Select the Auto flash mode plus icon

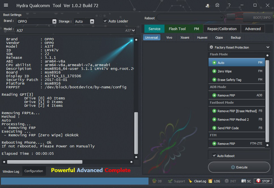pyautogui.click(x=214, y=63)
